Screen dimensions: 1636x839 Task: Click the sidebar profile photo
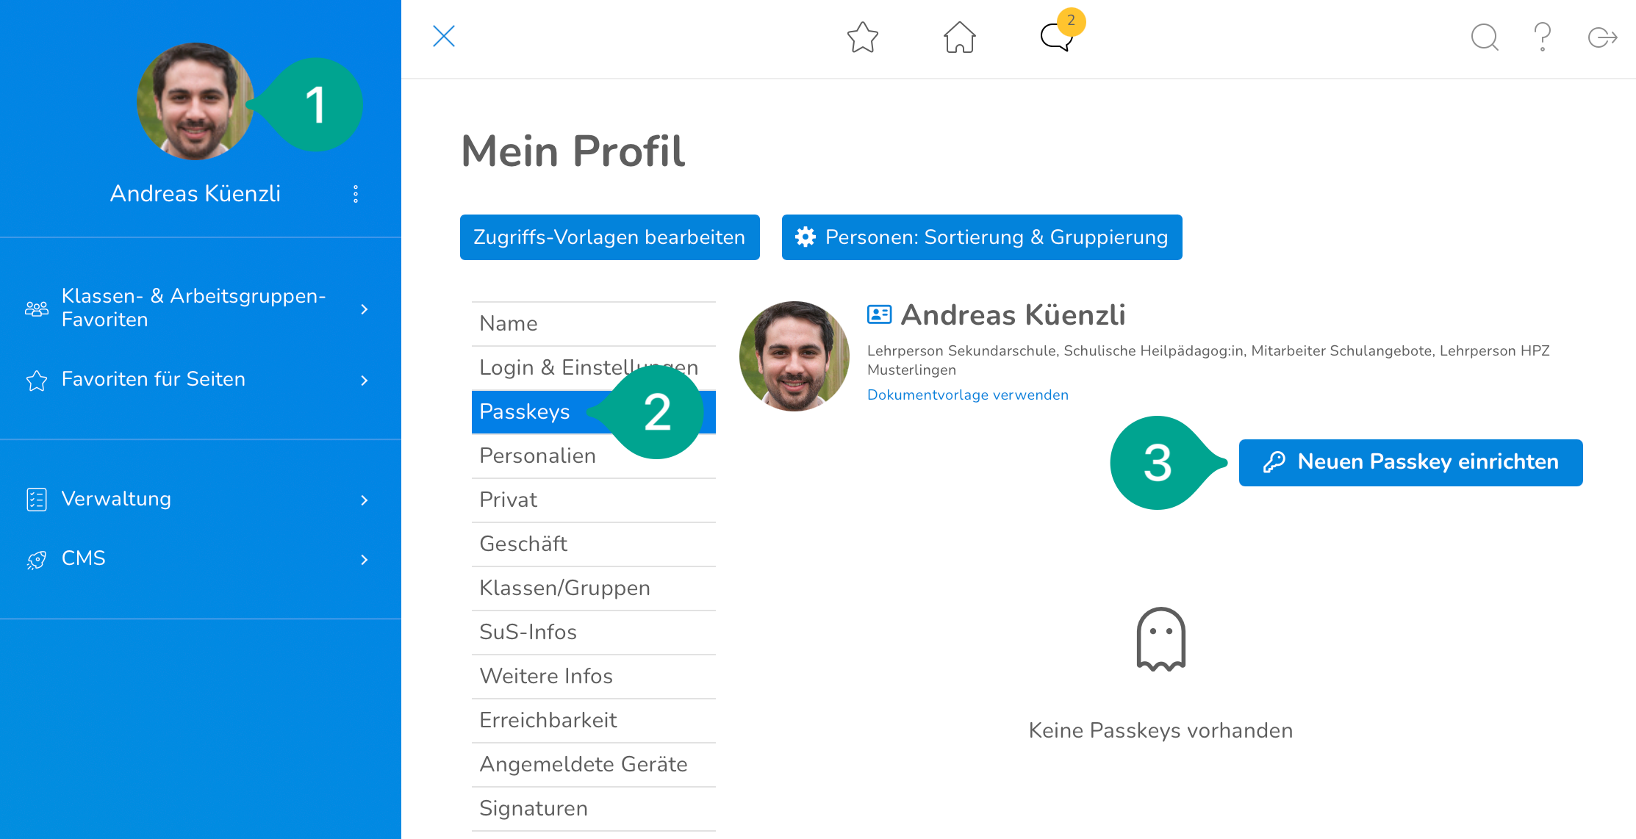point(195,101)
